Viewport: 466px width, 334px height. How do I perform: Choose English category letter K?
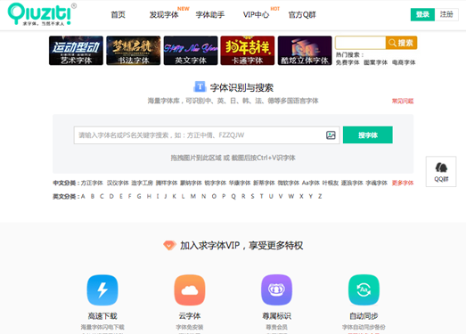tap(174, 197)
